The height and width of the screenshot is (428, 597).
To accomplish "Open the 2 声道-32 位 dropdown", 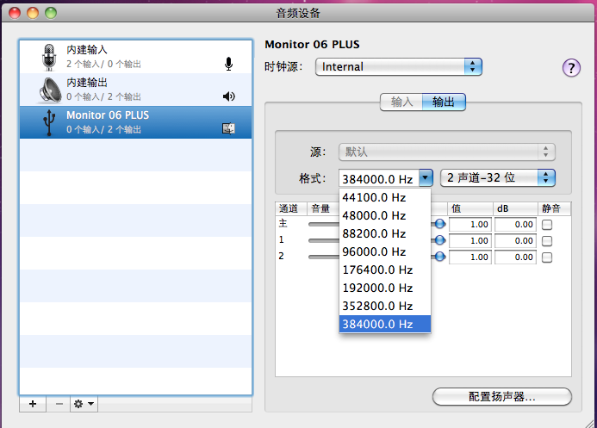I will 498,177.
